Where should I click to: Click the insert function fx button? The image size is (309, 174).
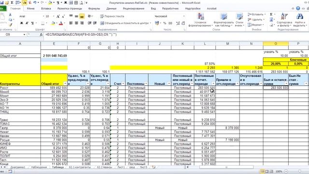pyautogui.click(x=41, y=34)
